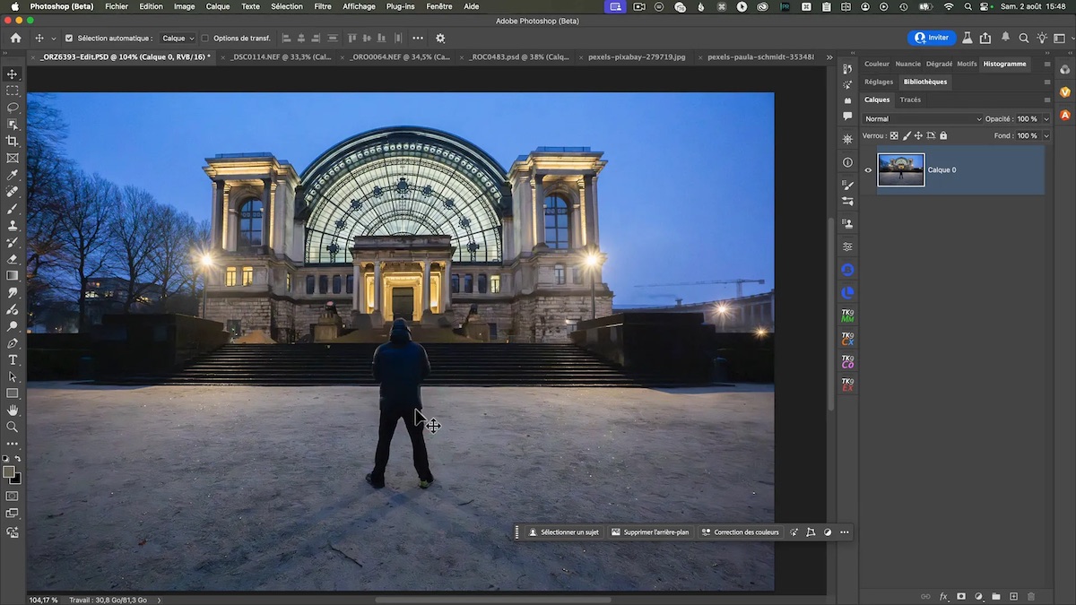Screen dimensions: 1076x605
Task: Click the Home icon in options bar
Action: point(15,39)
